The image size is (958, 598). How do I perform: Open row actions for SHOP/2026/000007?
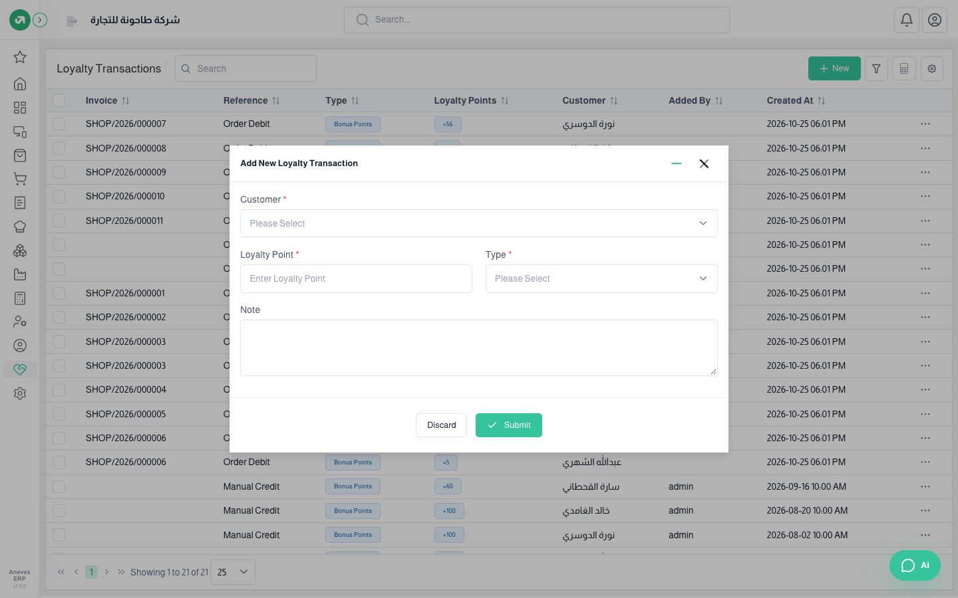pos(925,124)
